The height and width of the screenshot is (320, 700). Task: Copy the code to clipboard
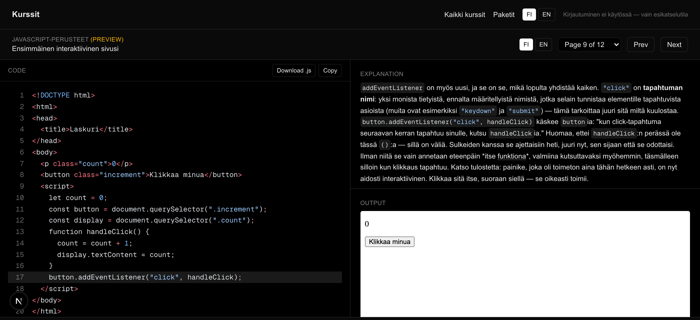(x=330, y=71)
